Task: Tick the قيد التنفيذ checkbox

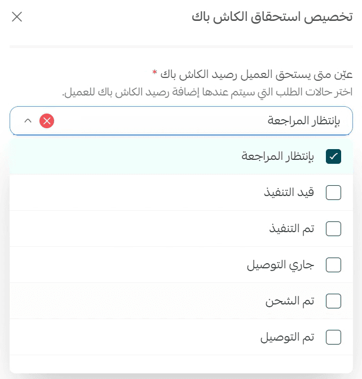Action: tap(334, 193)
